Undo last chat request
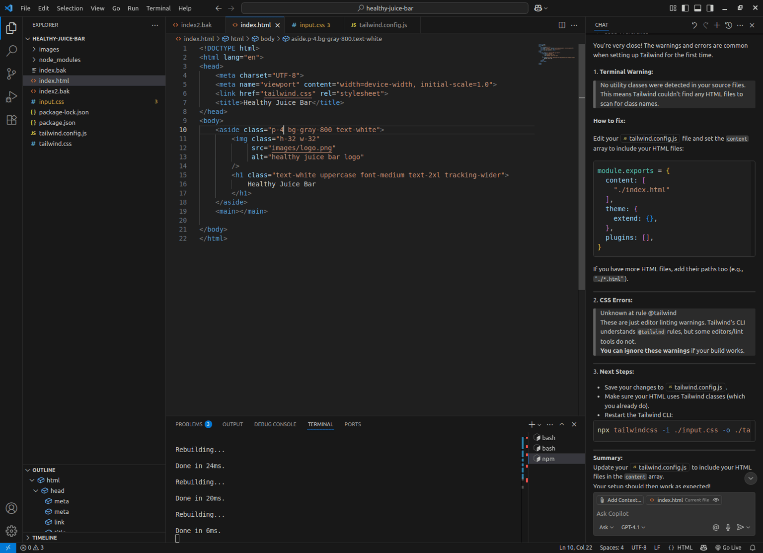Image resolution: width=763 pixels, height=553 pixels. tap(694, 25)
